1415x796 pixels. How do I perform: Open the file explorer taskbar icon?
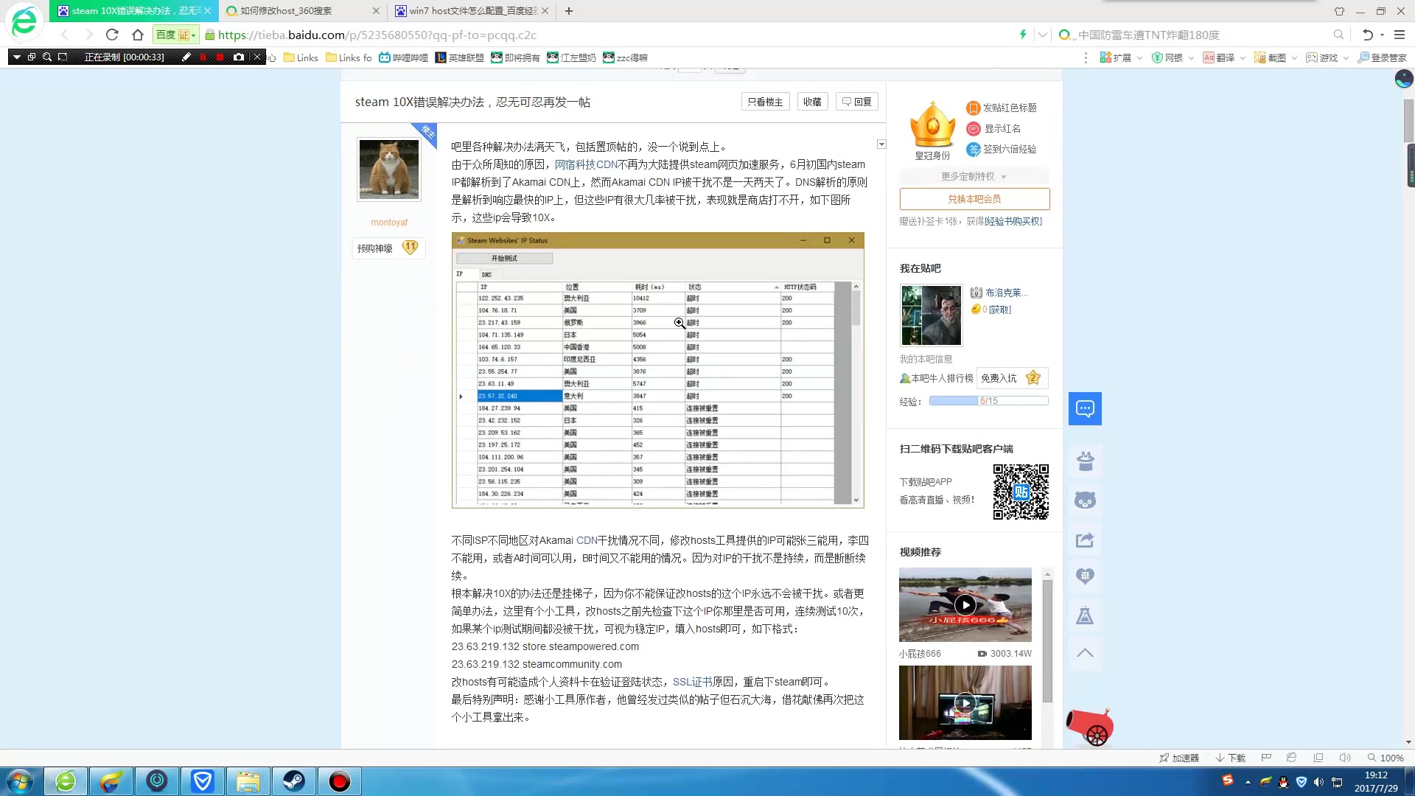click(248, 781)
